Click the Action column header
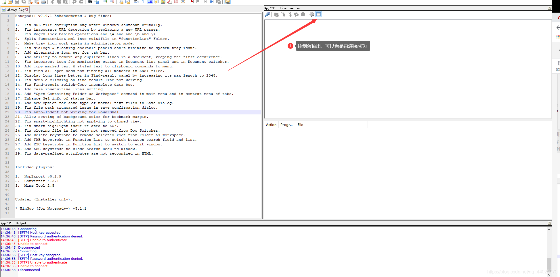Viewport: 560px width, 277px height. click(x=271, y=125)
